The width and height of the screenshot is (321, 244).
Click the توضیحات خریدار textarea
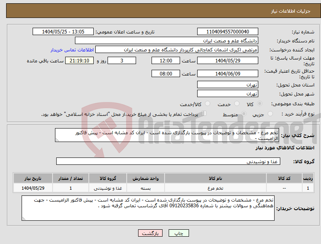point(148,208)
